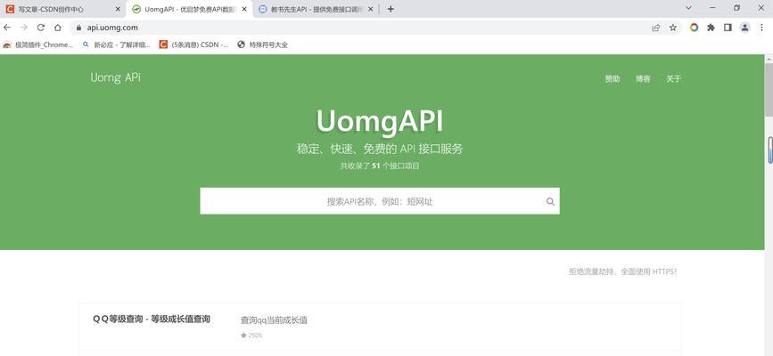Click the page vertical scrollbar thumb
The height and width of the screenshot is (356, 773).
click(x=769, y=90)
